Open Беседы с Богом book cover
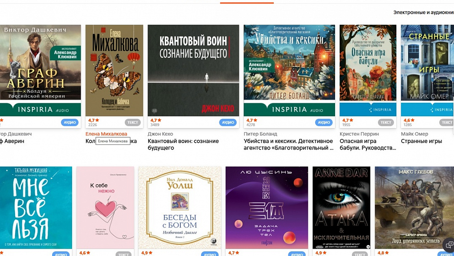The width and height of the screenshot is (454, 256). pyautogui.click(x=180, y=208)
